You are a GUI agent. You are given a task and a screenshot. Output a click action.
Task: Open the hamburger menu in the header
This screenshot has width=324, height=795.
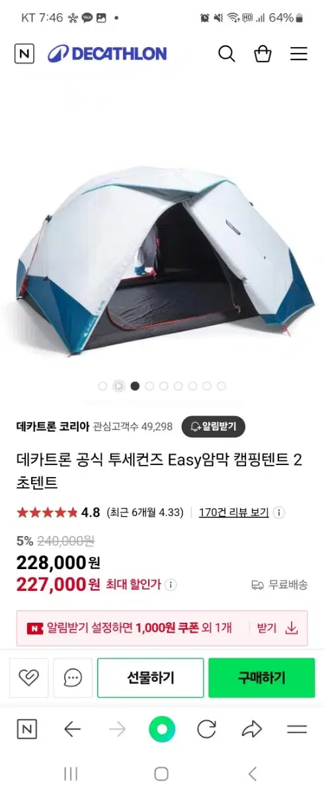click(x=299, y=54)
